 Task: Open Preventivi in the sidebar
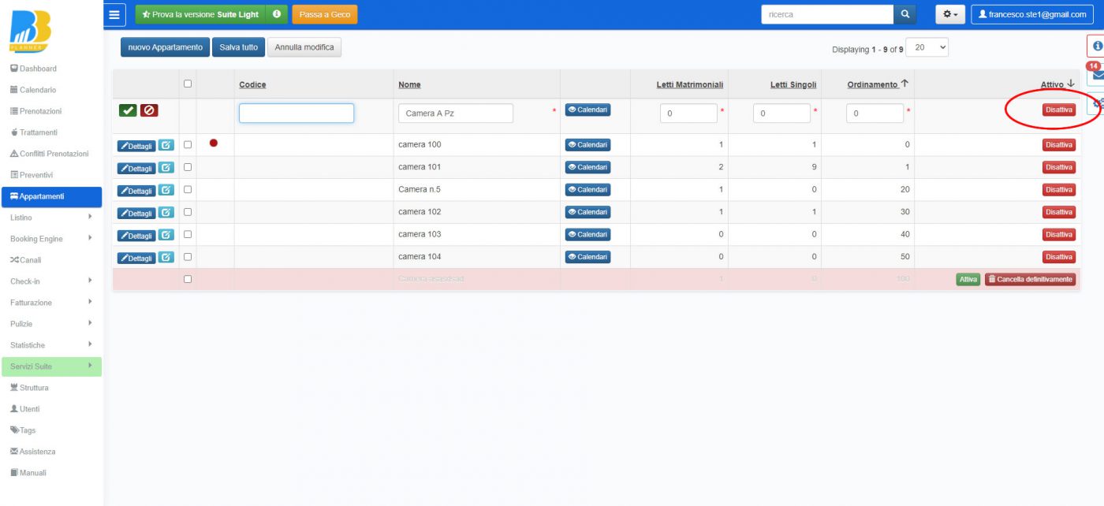click(32, 175)
